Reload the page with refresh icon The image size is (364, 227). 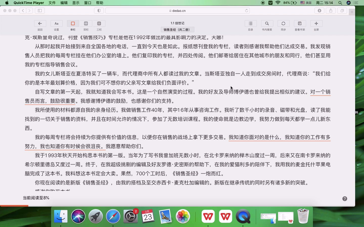[246, 11]
